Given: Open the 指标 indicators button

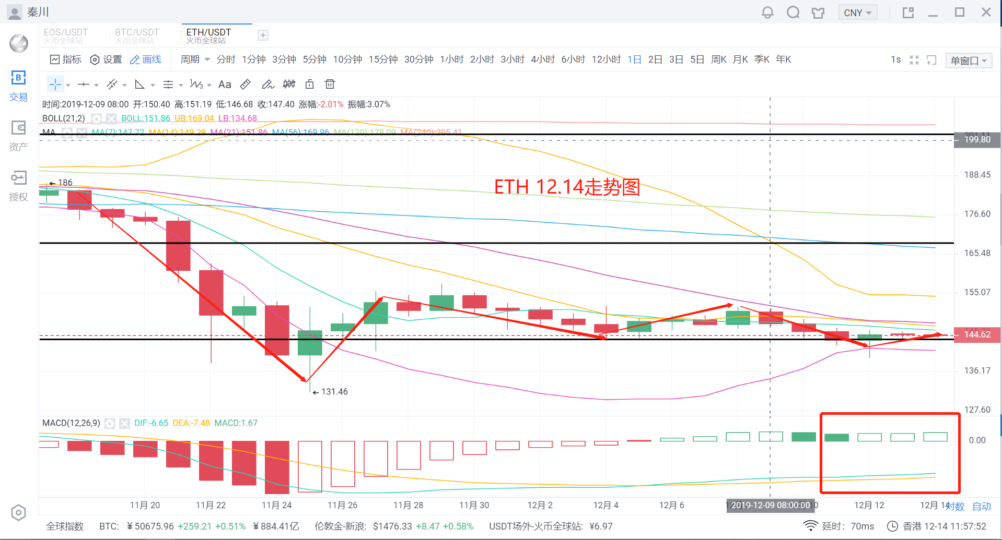Looking at the screenshot, I should (66, 59).
